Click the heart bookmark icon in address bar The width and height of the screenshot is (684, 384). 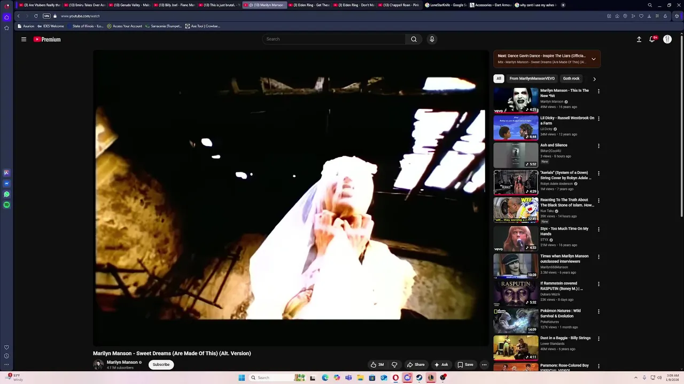pyautogui.click(x=641, y=16)
